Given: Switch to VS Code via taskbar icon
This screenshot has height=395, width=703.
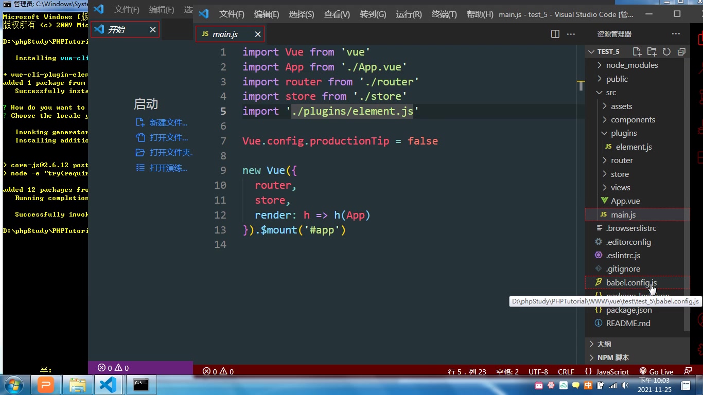Looking at the screenshot, I should [x=108, y=385].
